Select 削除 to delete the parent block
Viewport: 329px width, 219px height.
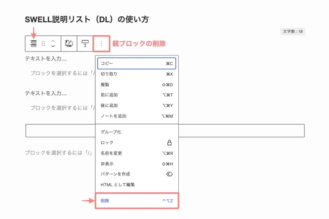(x=137, y=201)
